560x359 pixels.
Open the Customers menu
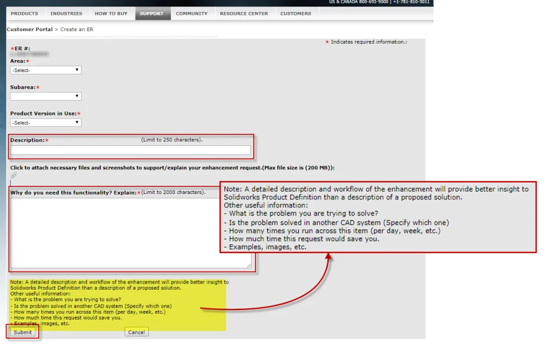tap(295, 14)
